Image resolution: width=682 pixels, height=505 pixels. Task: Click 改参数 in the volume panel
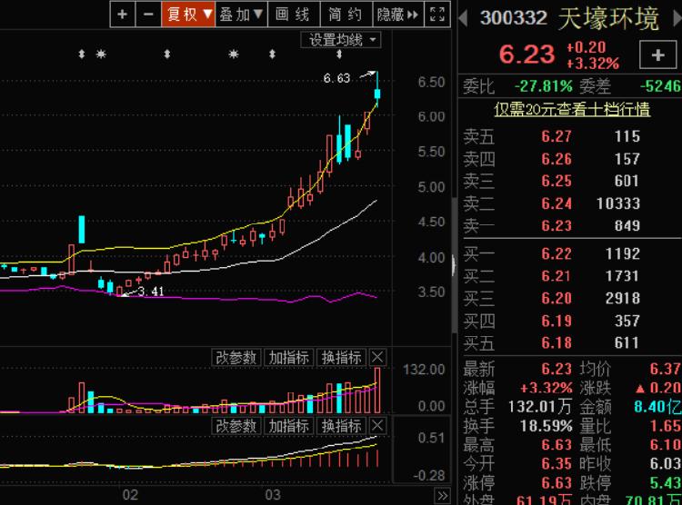(236, 357)
